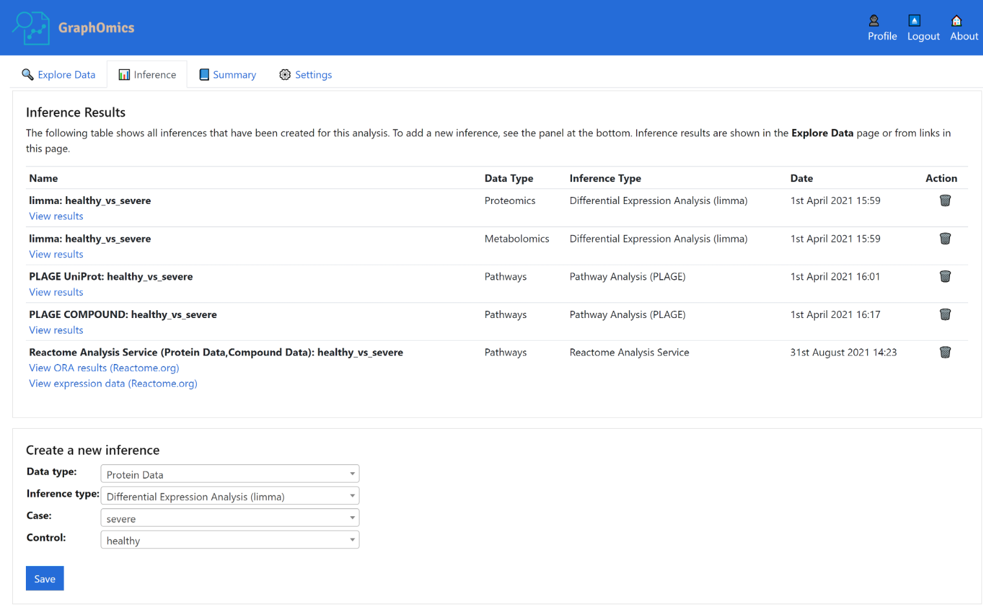Delete the Metabolomics limma inference
Viewport: 983px width, 614px height.
[x=945, y=238]
